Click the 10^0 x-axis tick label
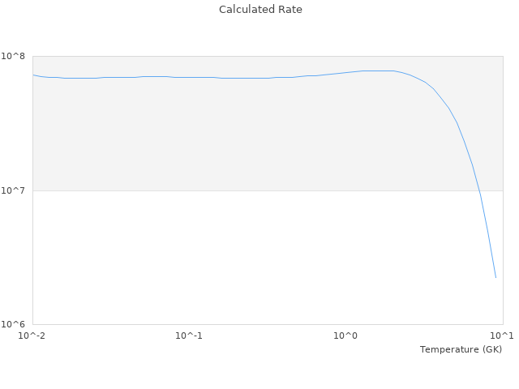 click(346, 336)
